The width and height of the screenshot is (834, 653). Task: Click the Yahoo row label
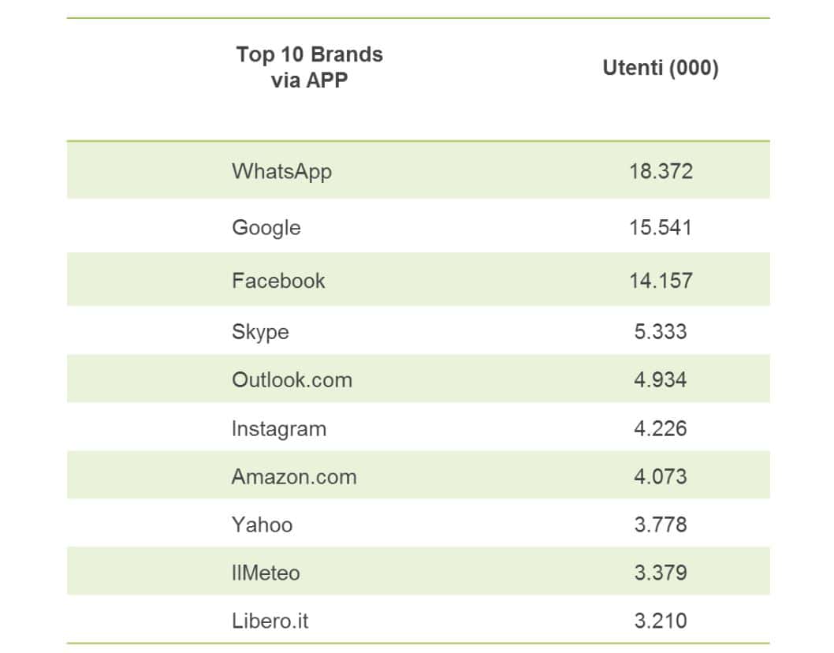point(262,524)
